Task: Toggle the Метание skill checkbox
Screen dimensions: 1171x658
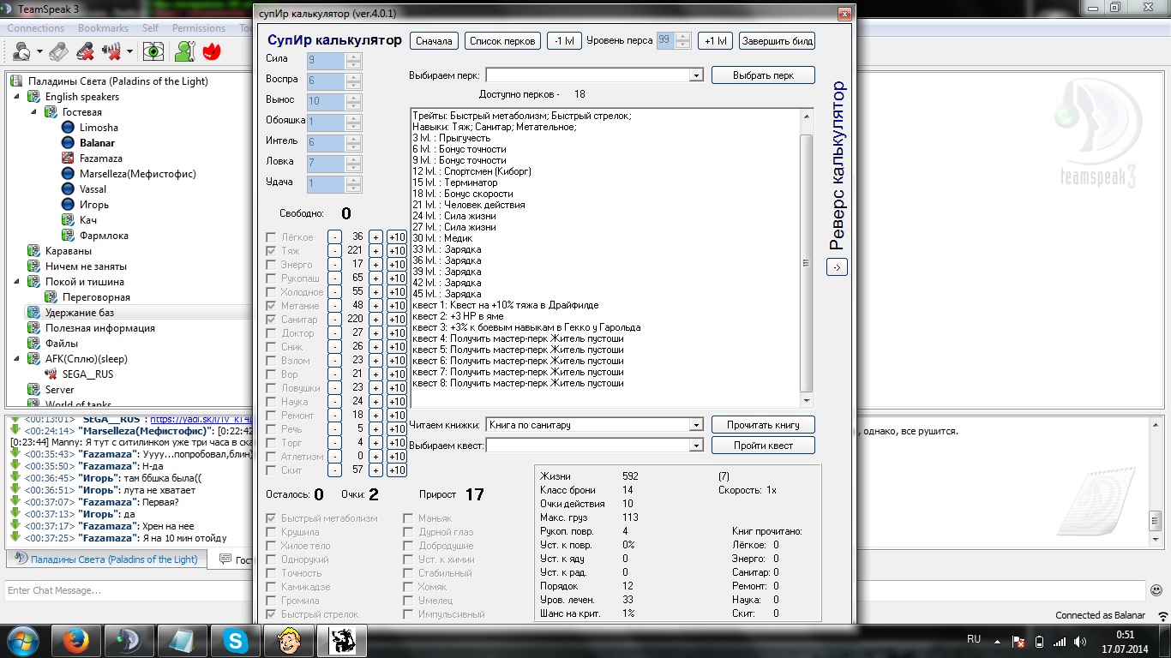Action: (x=272, y=306)
